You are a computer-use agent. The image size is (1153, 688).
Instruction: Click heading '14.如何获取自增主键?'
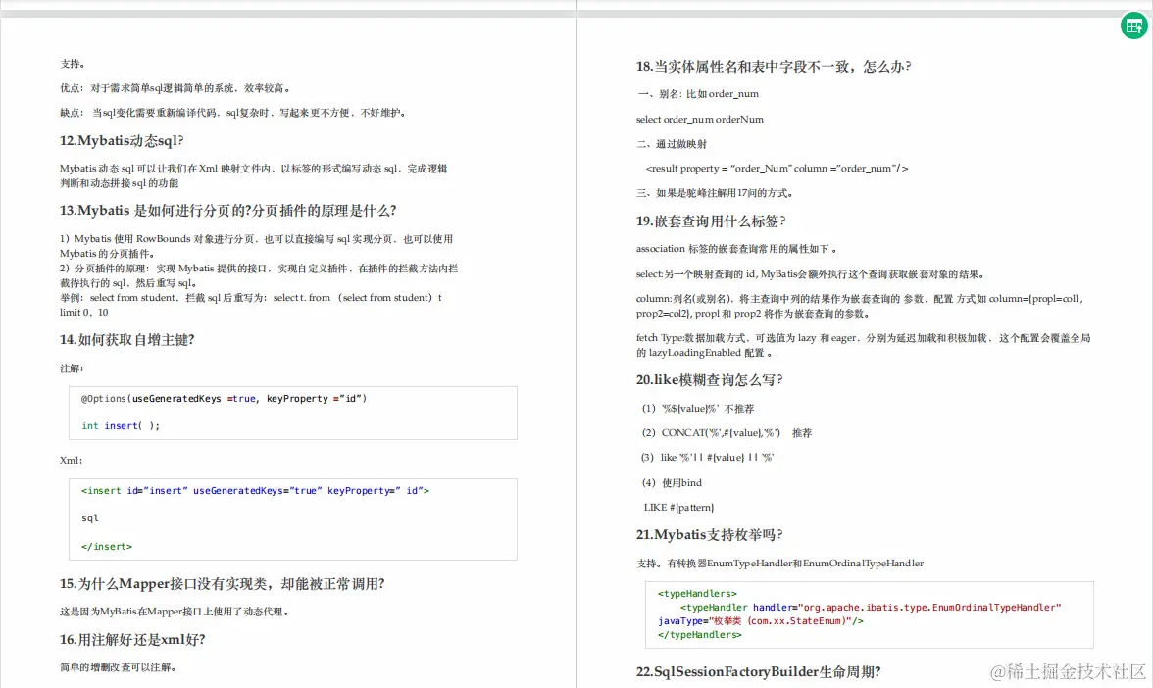pyautogui.click(x=127, y=339)
